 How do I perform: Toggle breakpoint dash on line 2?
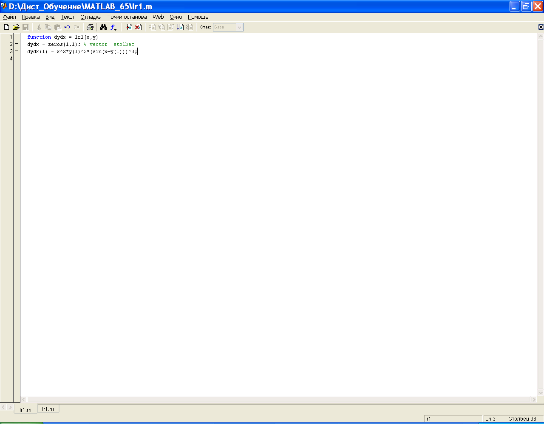tap(17, 44)
